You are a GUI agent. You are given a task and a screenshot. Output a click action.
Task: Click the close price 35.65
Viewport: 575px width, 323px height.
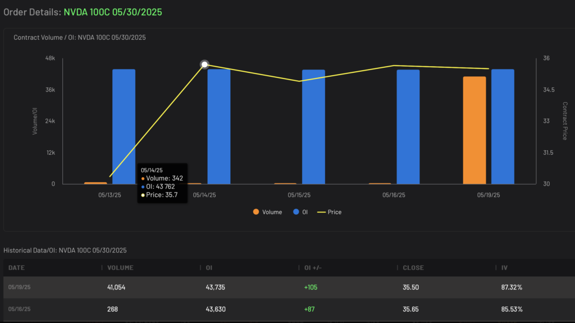(x=410, y=309)
